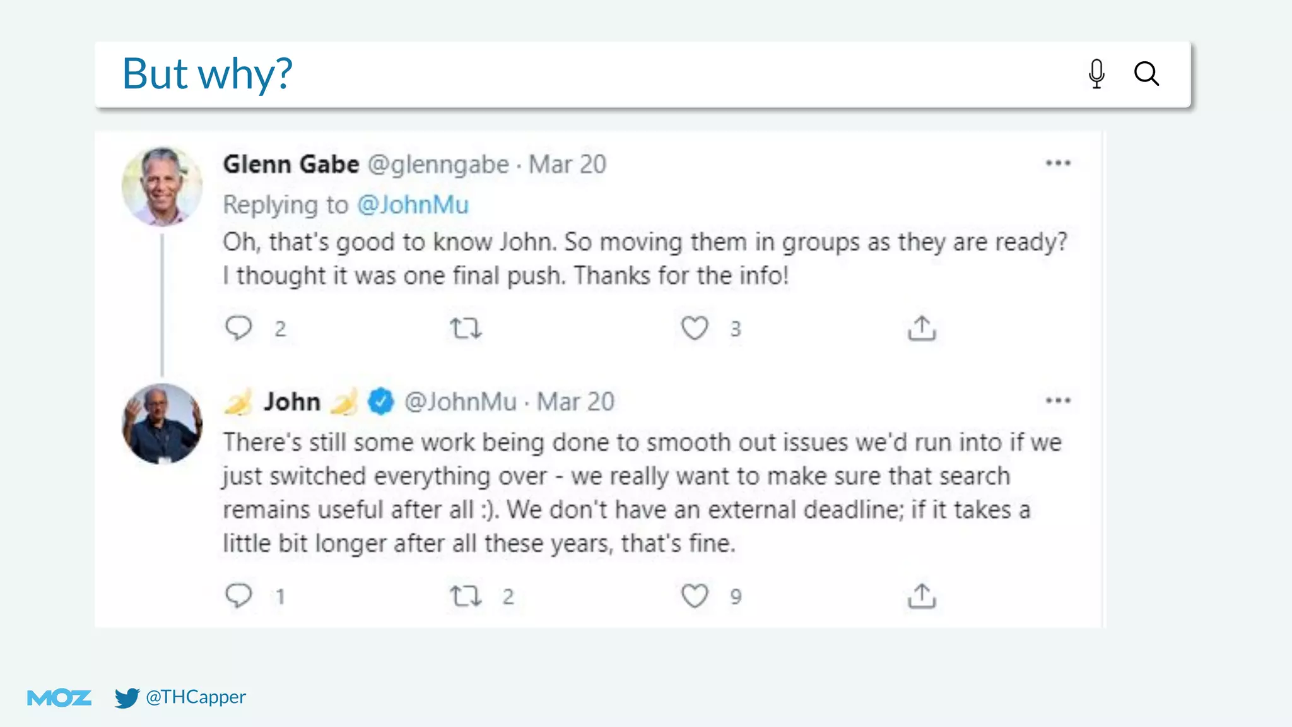
Task: Reply to John's tweet about search
Action: click(238, 596)
